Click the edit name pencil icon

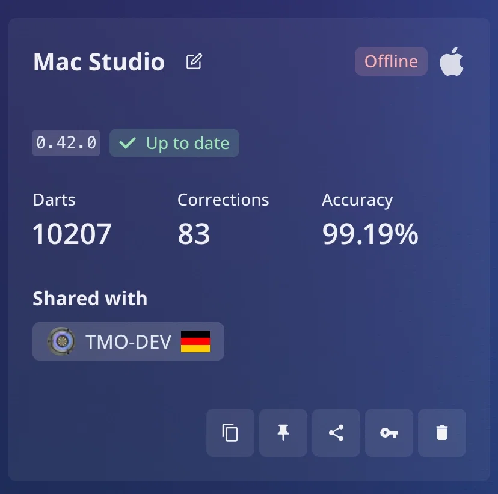[194, 61]
